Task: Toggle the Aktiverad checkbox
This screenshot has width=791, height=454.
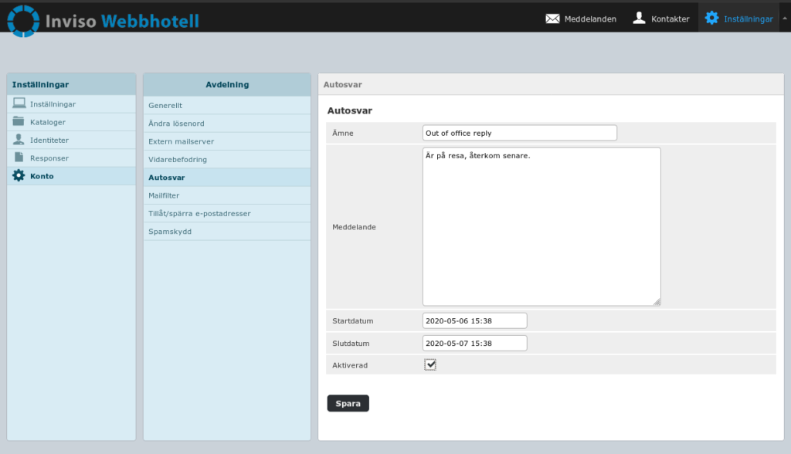Action: 430,364
